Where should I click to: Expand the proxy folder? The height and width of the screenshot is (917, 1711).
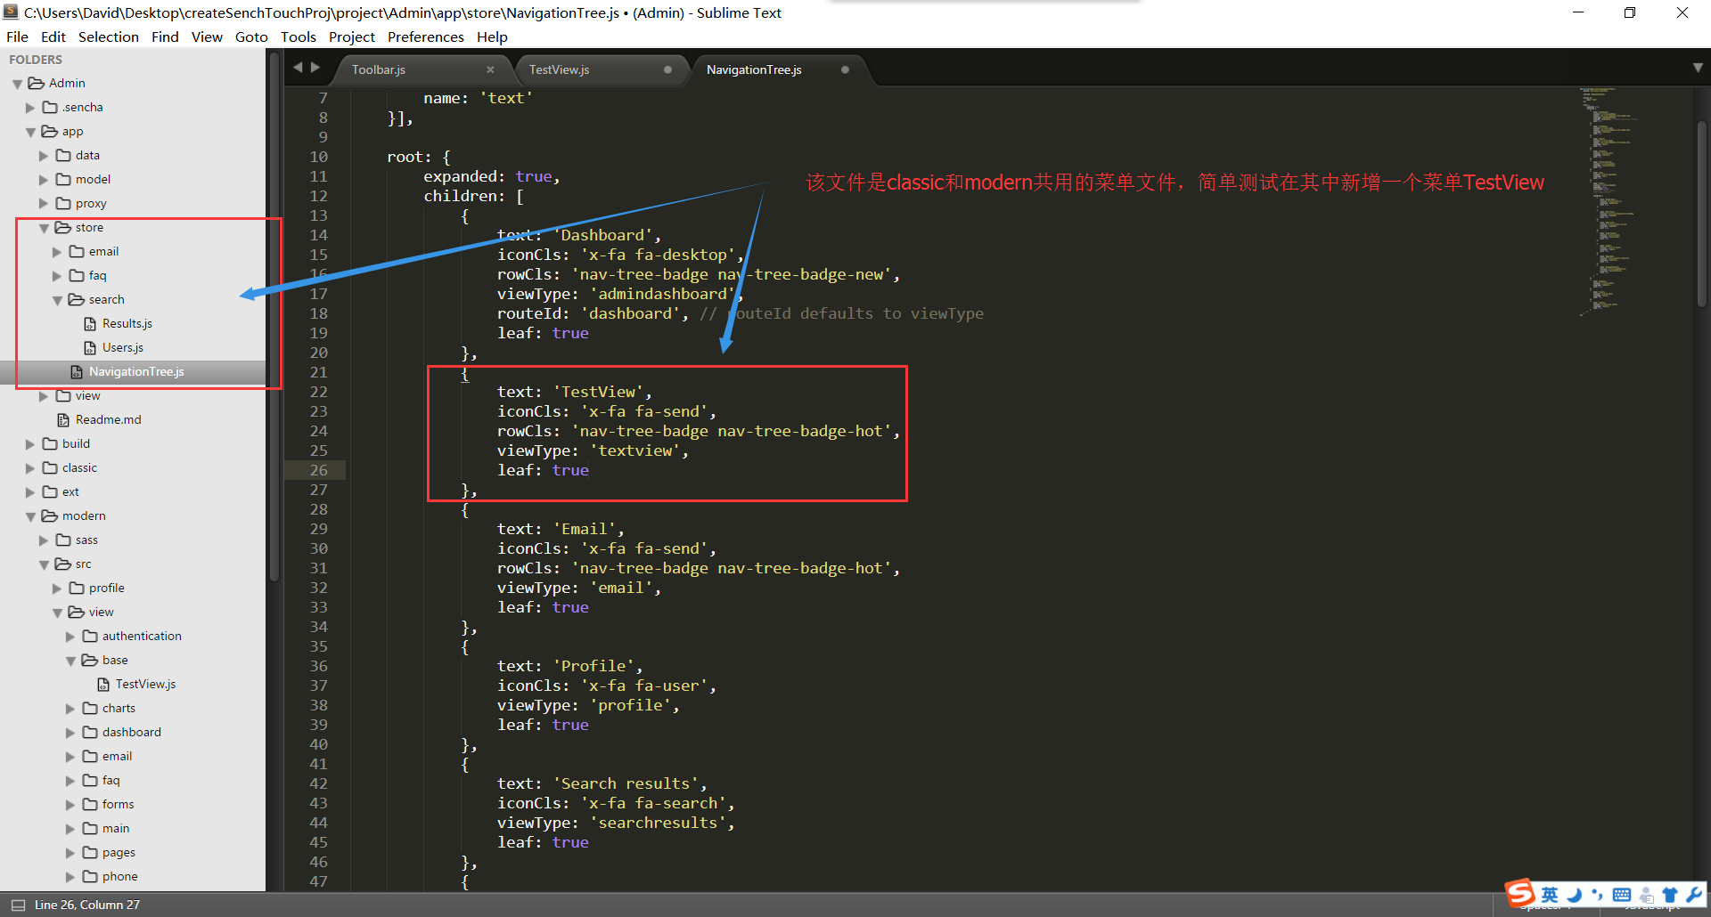[44, 204]
